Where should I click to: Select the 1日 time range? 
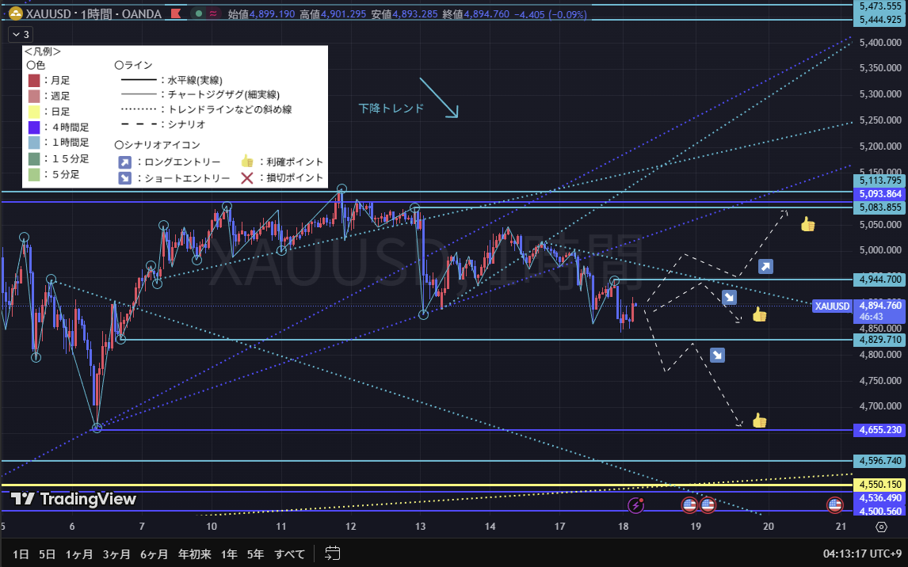pyautogui.click(x=22, y=553)
